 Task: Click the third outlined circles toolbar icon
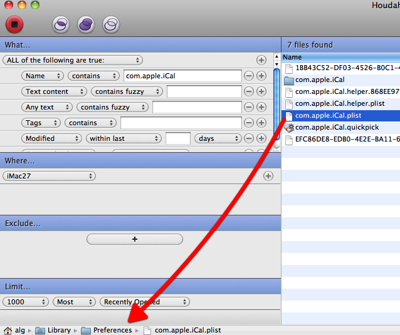click(x=111, y=24)
